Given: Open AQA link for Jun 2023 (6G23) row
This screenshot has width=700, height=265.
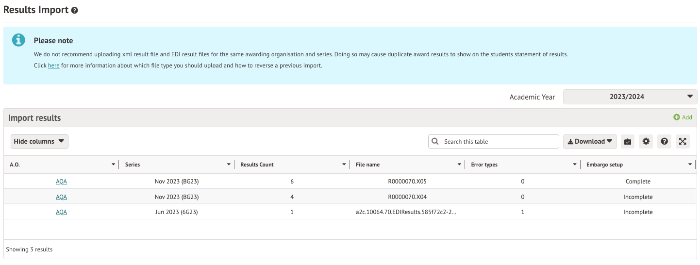Looking at the screenshot, I should [61, 212].
